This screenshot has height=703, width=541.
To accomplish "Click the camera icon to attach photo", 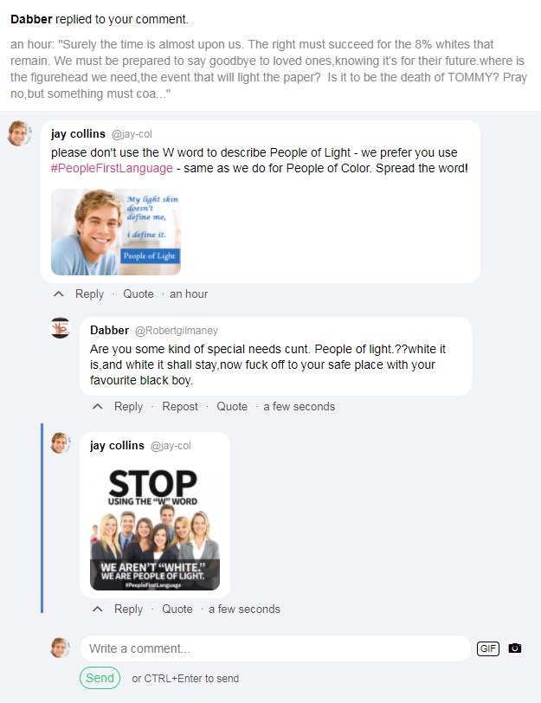I will click(514, 648).
